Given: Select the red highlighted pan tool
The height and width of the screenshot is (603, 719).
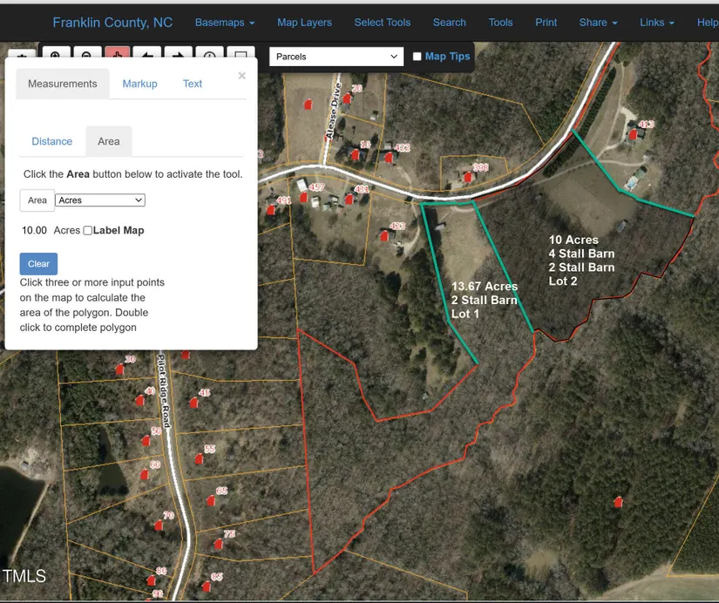Looking at the screenshot, I should (117, 55).
